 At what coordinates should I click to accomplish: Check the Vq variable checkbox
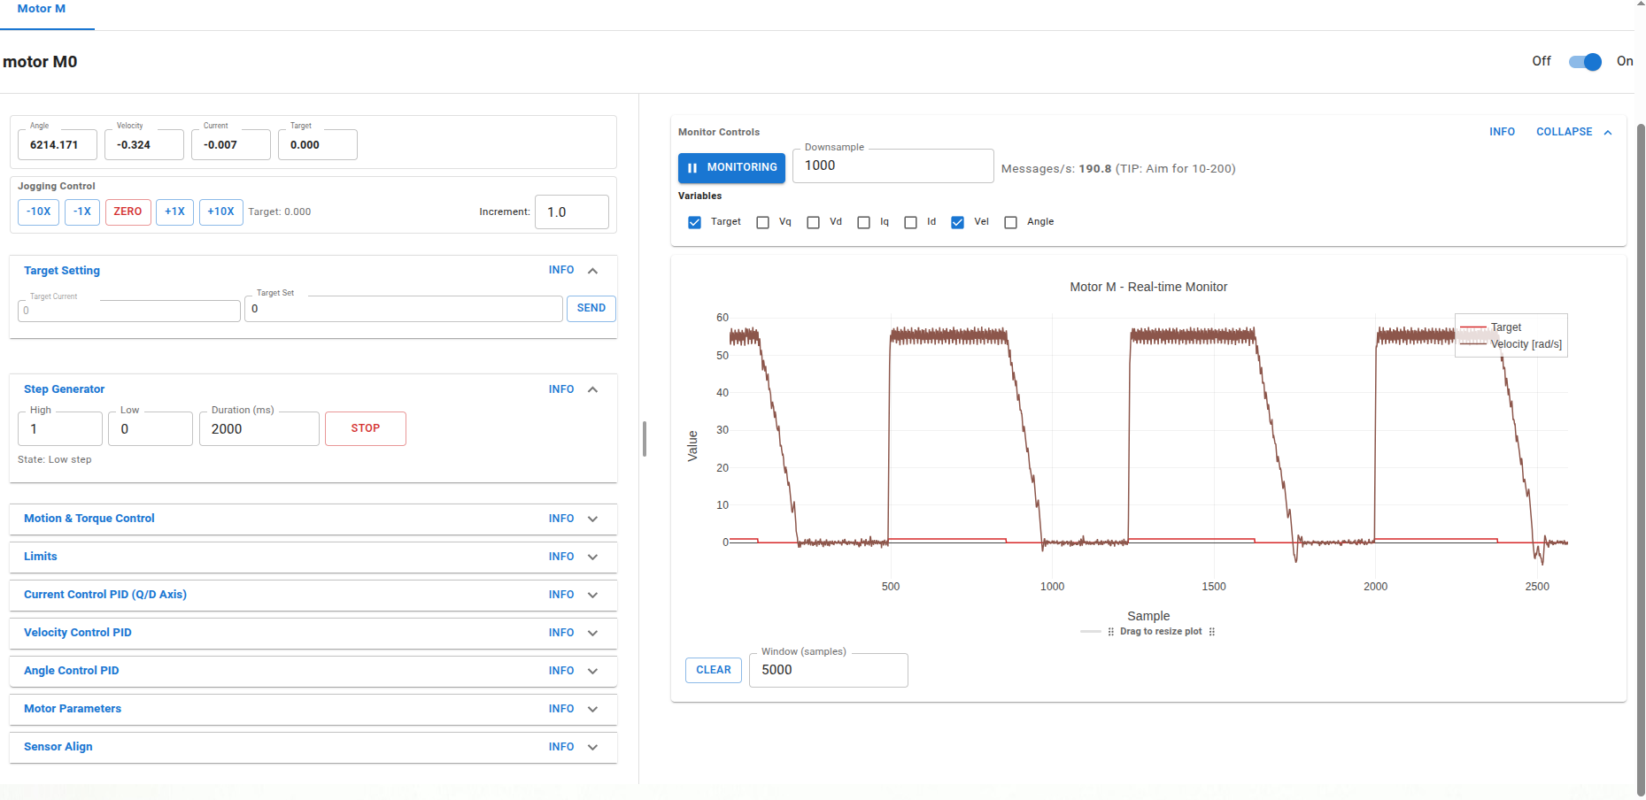(762, 222)
